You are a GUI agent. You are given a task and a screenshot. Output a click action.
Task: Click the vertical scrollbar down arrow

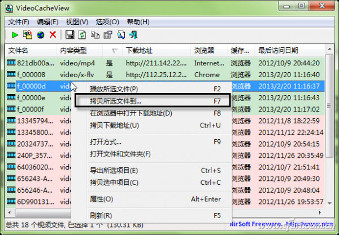pos(329,203)
